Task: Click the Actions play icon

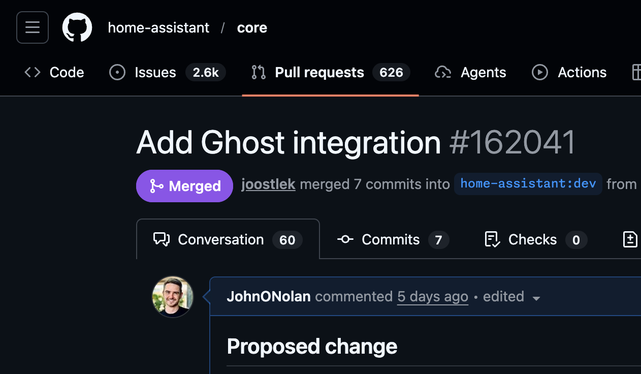Action: (539, 73)
